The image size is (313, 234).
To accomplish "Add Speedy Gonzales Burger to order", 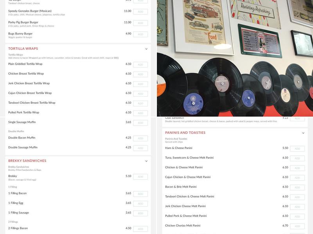I will pyautogui.click(x=140, y=12).
